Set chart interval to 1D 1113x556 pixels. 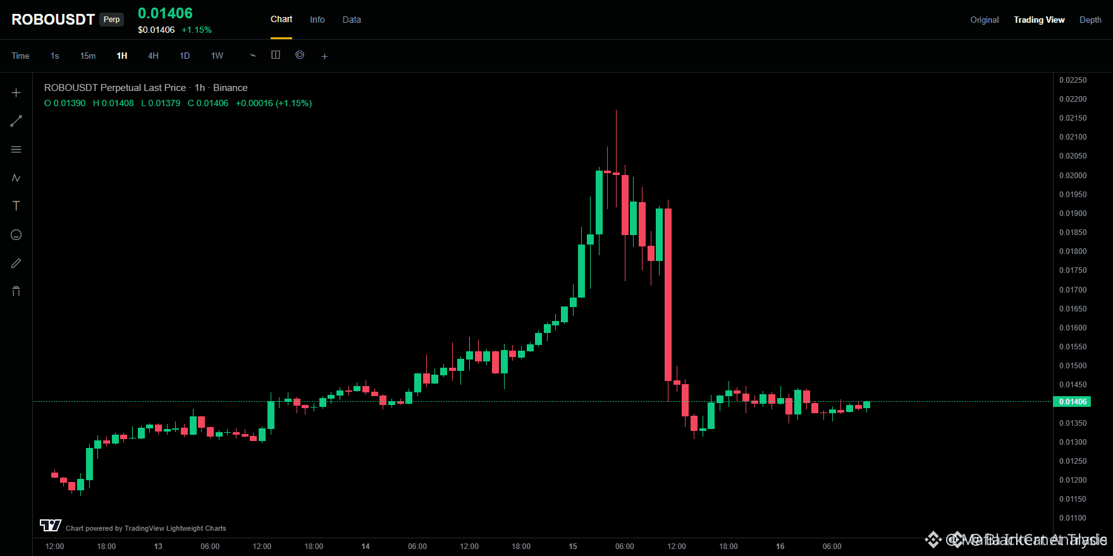tap(185, 56)
